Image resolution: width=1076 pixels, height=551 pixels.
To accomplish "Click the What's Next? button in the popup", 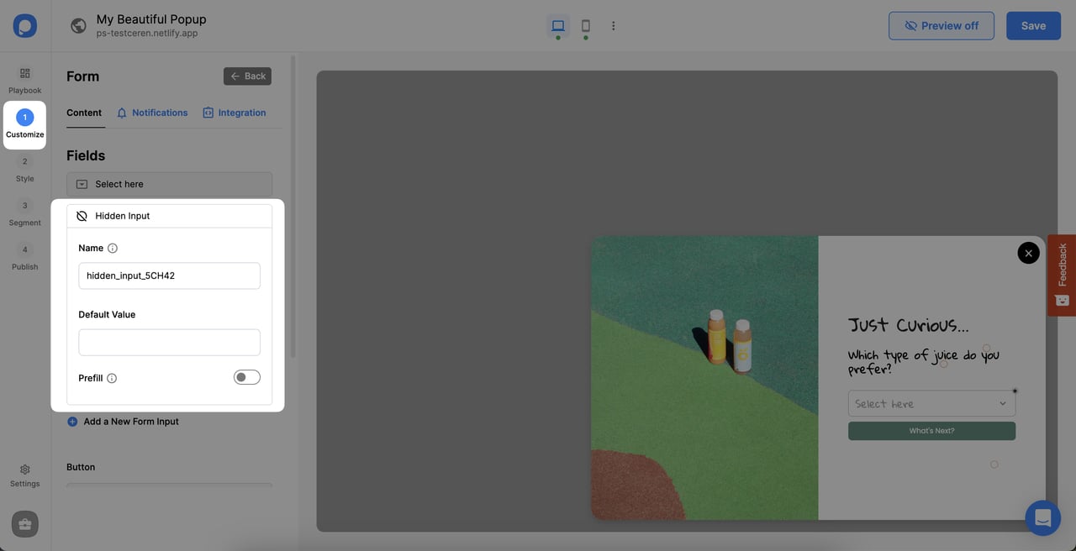I will (931, 430).
